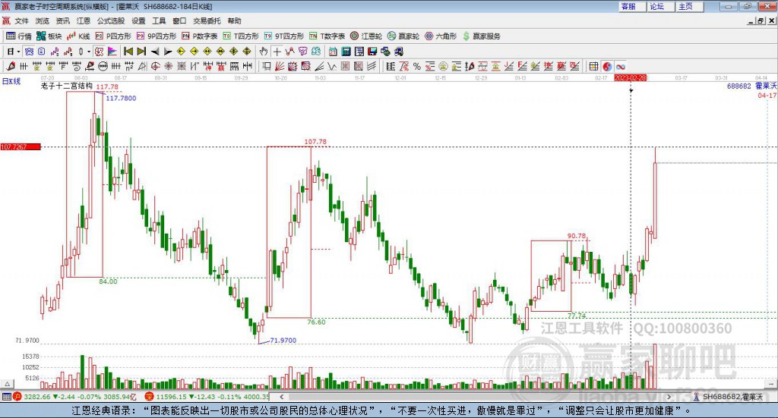Screen dimensions: 778x418
Task: Open the 文件 menu
Action: pos(21,20)
